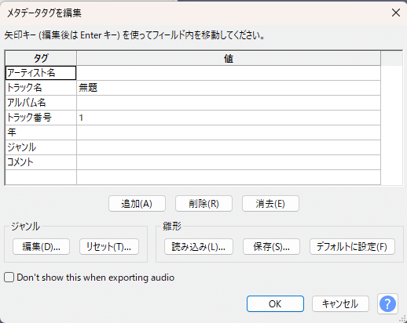Save template with 保存(S)...

tap(271, 246)
